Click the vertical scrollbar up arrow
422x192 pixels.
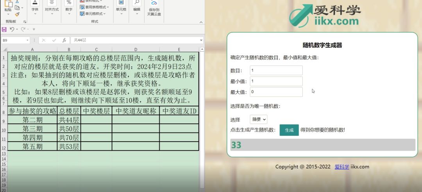click(202, 50)
